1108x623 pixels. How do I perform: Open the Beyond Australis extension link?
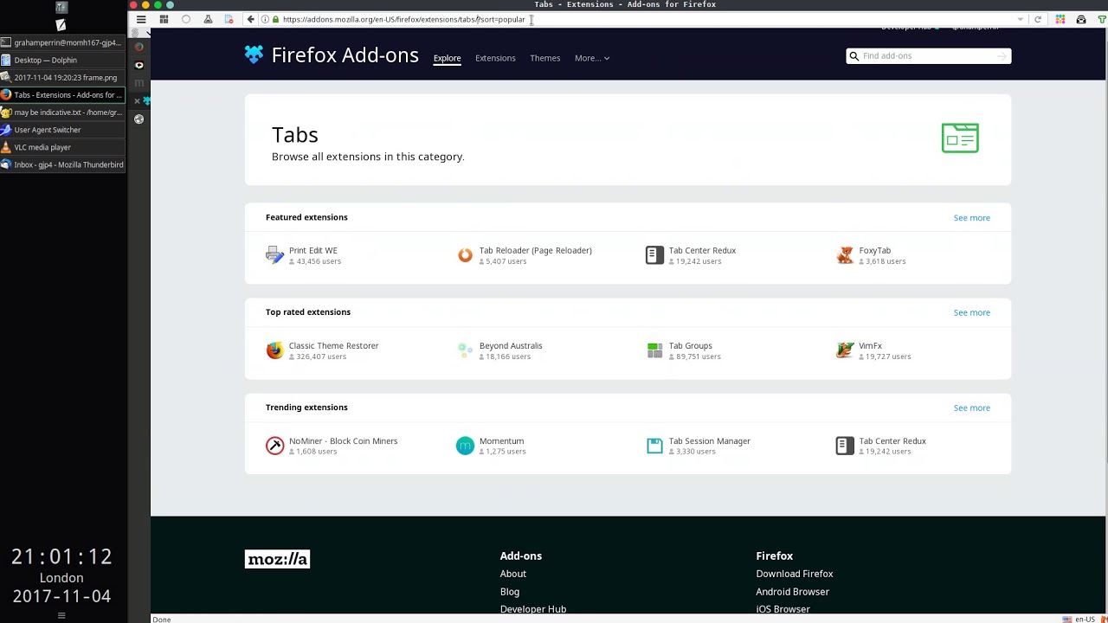(x=511, y=346)
